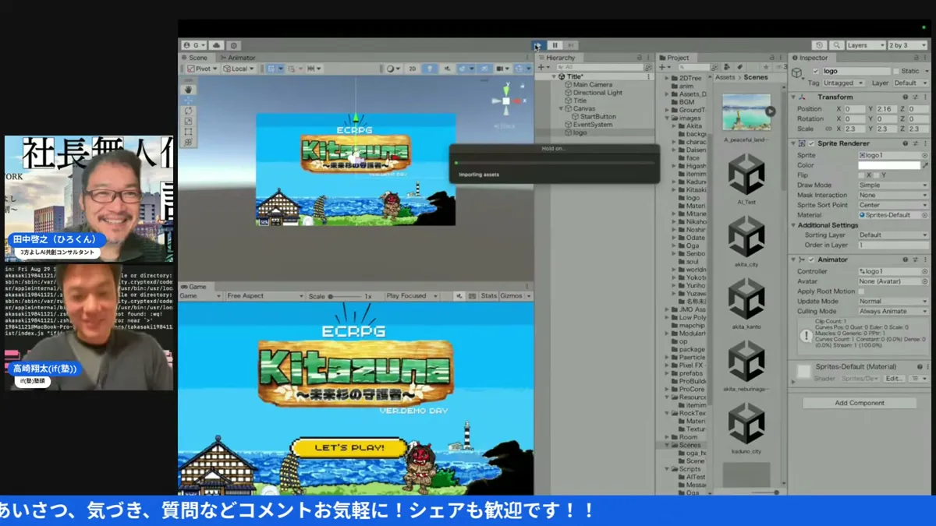Select the Scale tool in Scene view

(189, 122)
